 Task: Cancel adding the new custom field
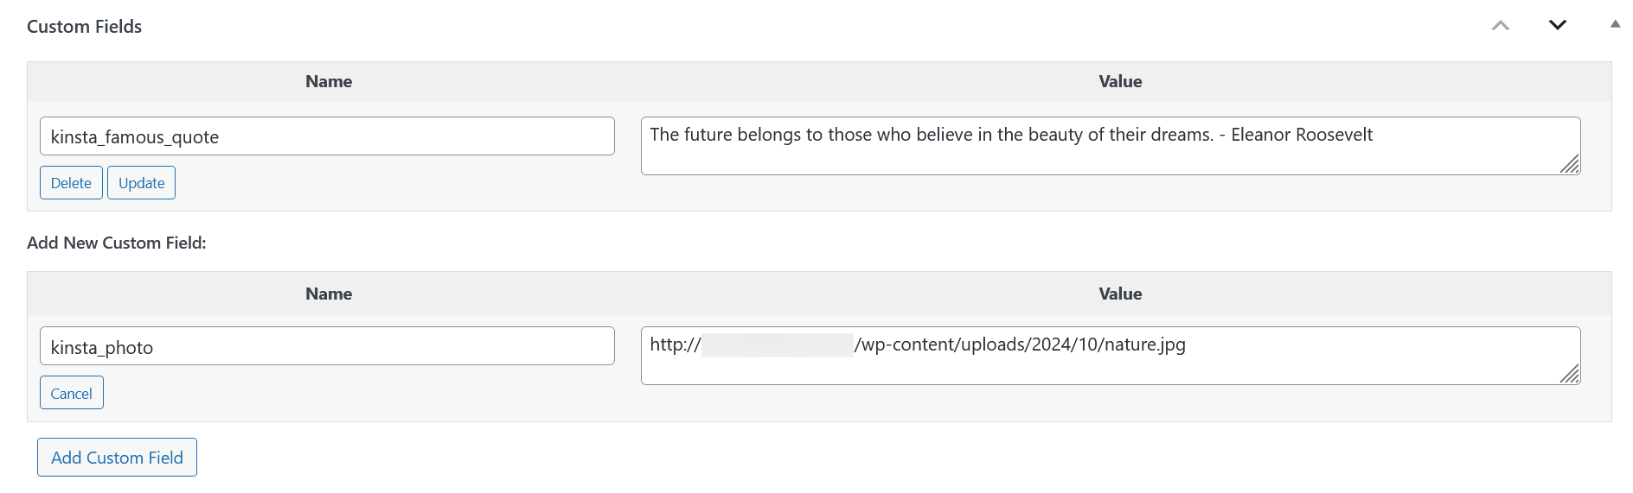pyautogui.click(x=71, y=393)
